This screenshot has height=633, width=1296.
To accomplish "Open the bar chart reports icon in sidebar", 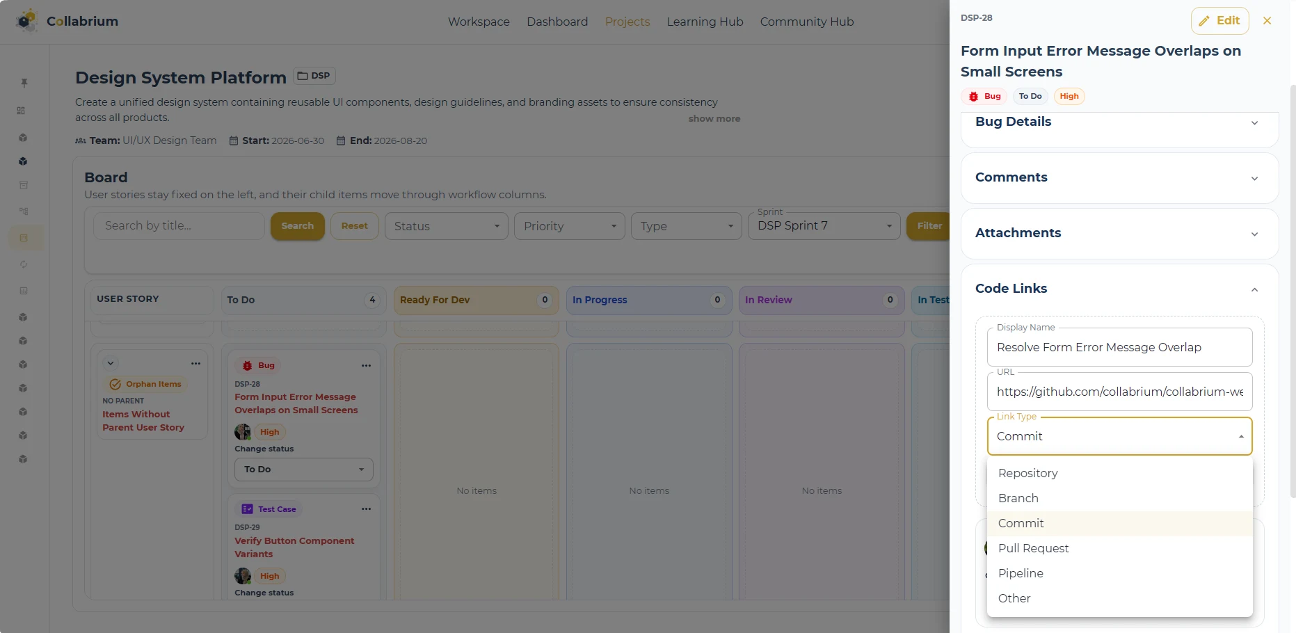I will coord(24,291).
